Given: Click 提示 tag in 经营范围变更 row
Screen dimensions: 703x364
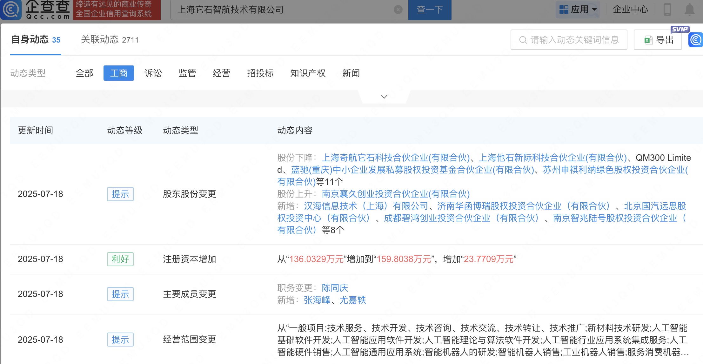Looking at the screenshot, I should pos(120,340).
